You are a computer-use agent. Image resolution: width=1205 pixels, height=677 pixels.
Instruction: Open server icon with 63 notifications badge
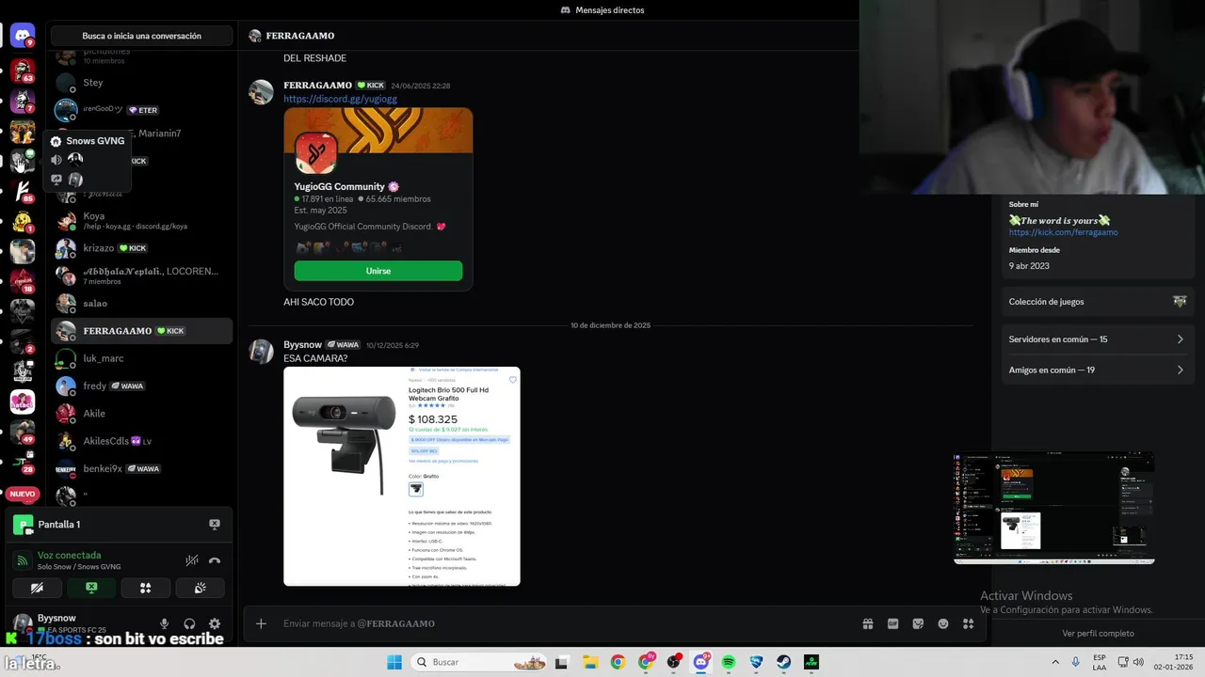[23, 71]
